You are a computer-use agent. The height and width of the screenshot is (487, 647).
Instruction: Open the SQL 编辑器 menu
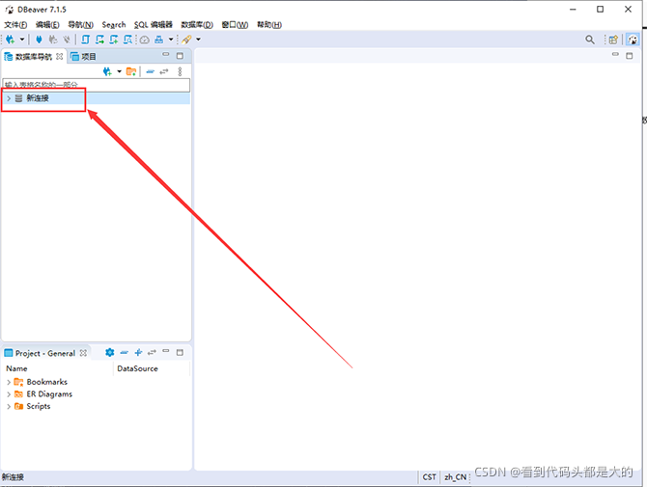154,25
